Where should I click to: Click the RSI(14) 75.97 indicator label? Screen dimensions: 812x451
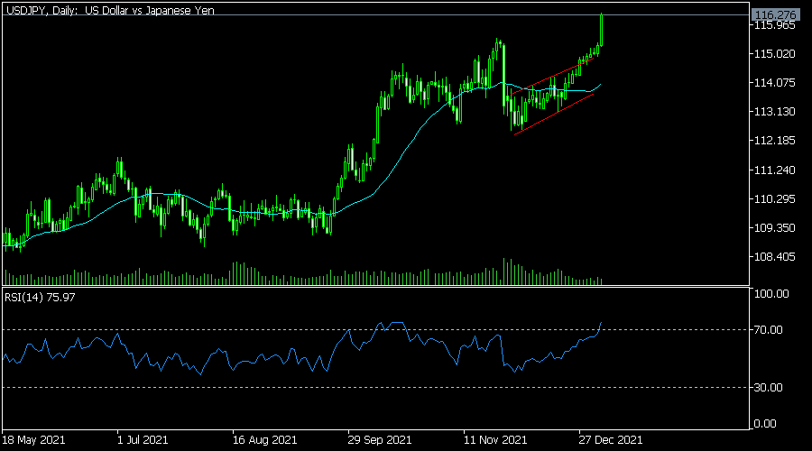[40, 298]
